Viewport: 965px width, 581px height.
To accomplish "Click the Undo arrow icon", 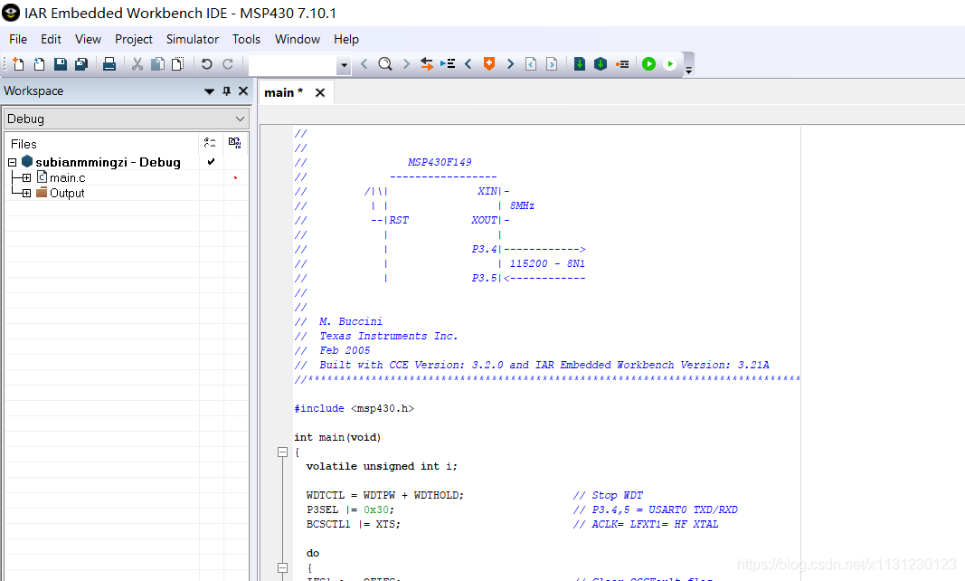I will (x=206, y=64).
